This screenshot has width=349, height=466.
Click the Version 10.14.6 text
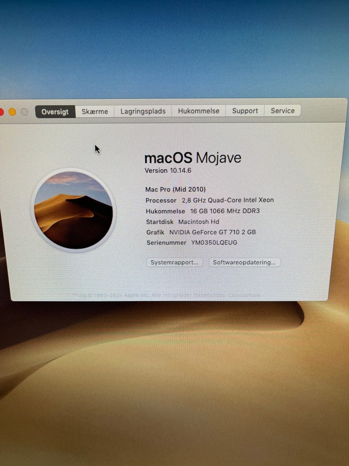pos(168,170)
